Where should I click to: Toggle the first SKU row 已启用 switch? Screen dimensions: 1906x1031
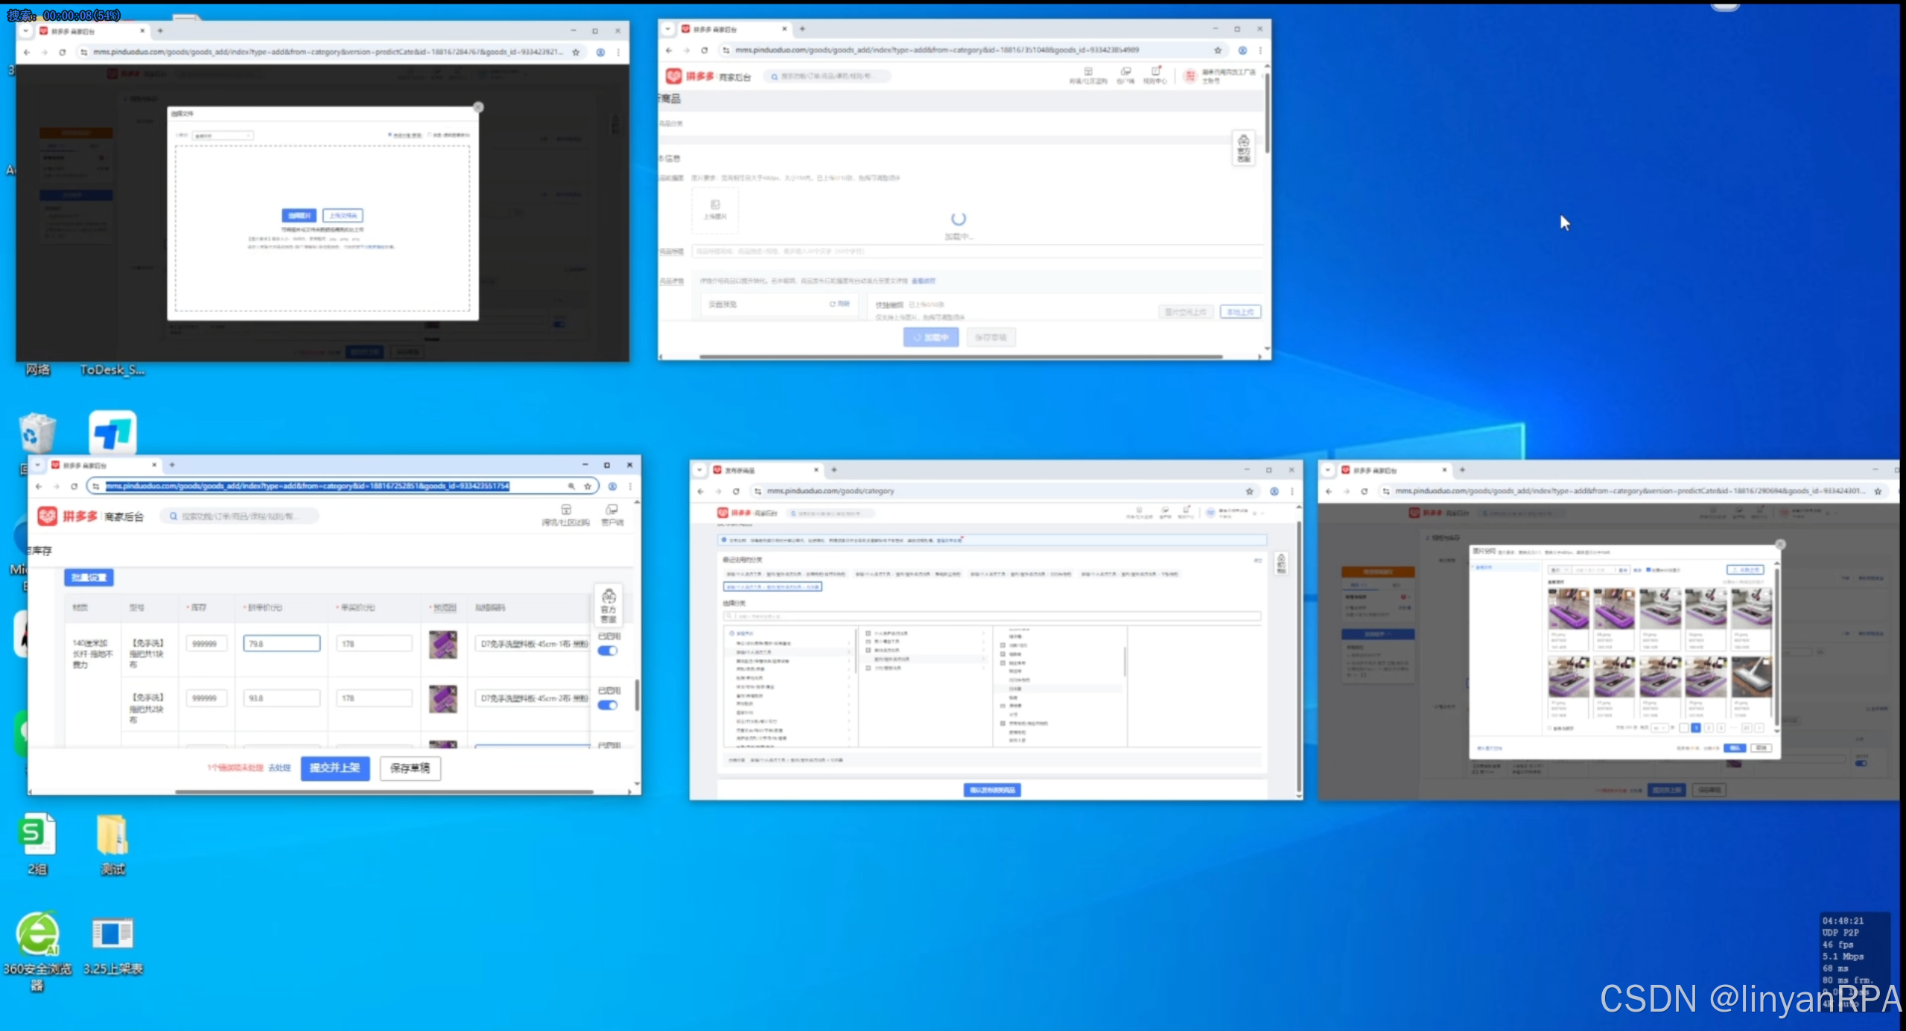coord(608,651)
